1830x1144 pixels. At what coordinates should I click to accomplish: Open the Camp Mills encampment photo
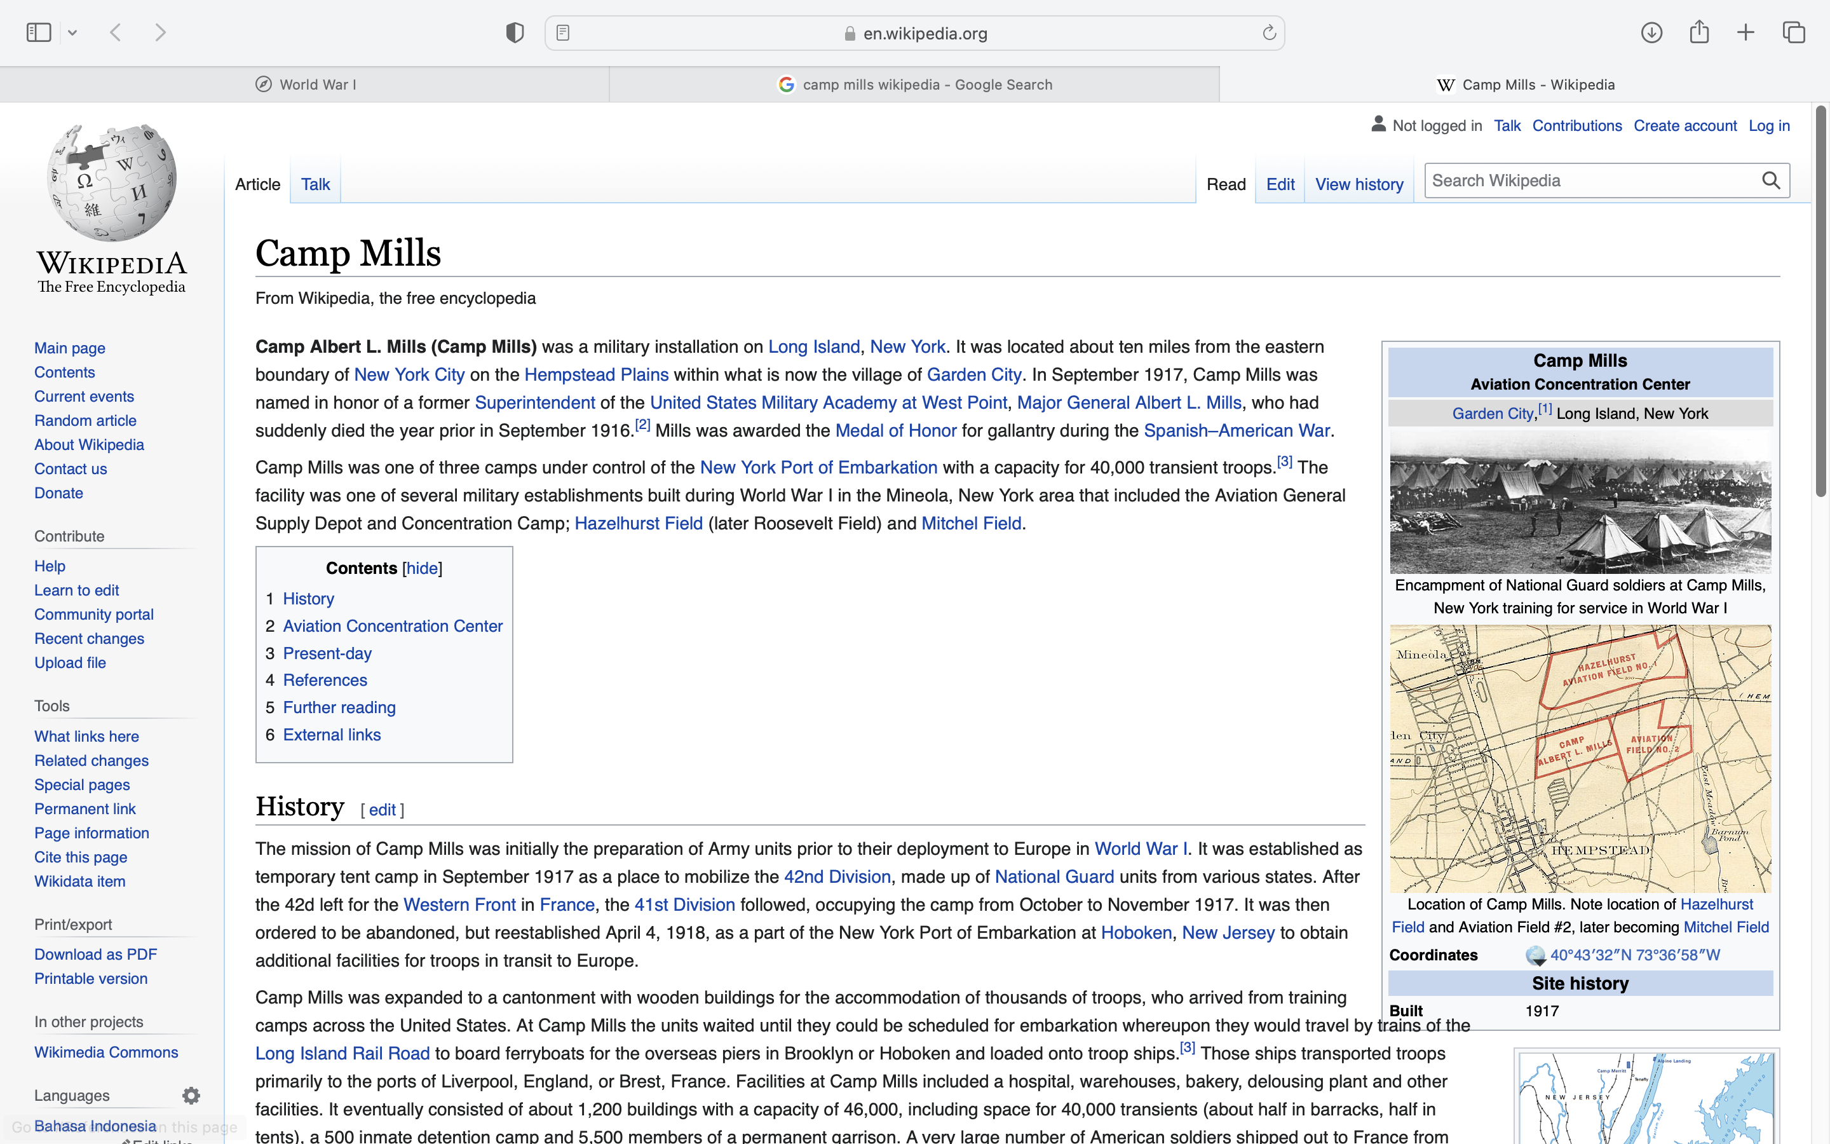pyautogui.click(x=1580, y=501)
